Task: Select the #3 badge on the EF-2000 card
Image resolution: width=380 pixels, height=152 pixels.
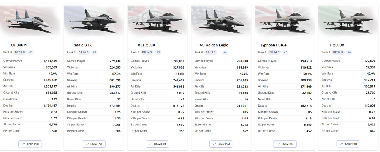Action: coord(158,52)
